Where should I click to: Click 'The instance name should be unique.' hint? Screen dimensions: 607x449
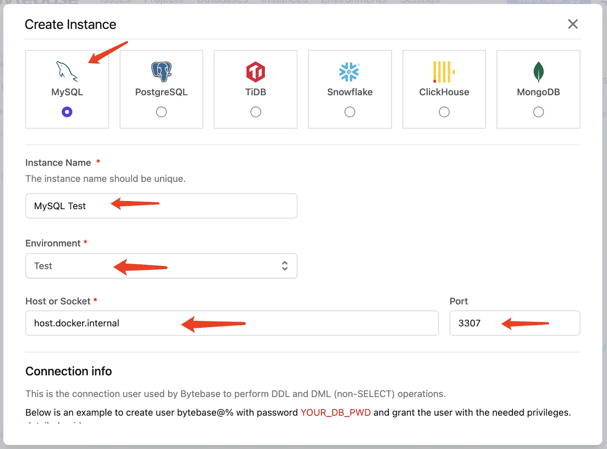tap(105, 179)
